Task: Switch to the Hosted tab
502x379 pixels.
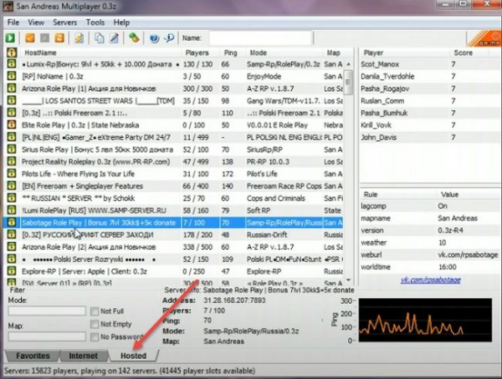Action: point(133,356)
